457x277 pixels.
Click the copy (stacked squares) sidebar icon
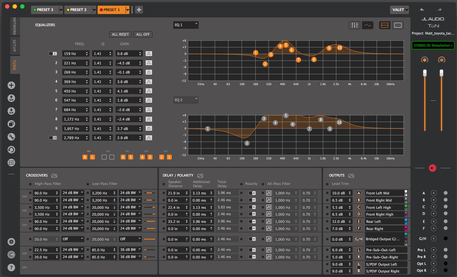point(11,124)
